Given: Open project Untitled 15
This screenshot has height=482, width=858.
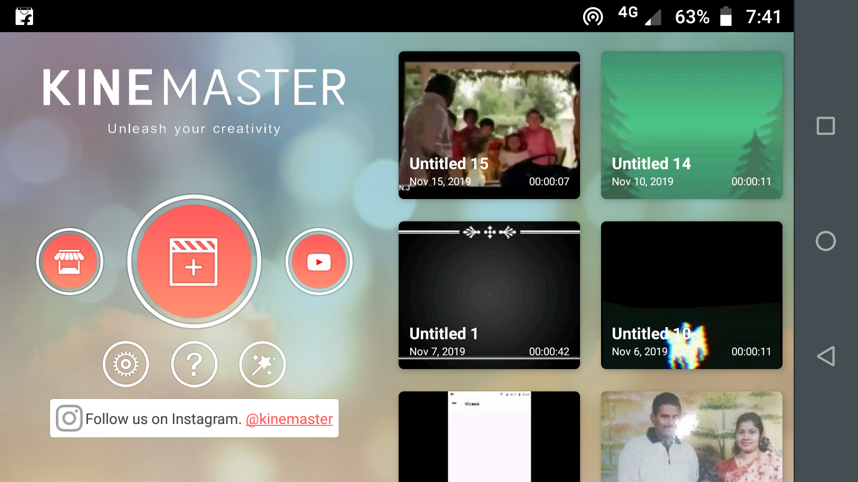Looking at the screenshot, I should (x=489, y=125).
